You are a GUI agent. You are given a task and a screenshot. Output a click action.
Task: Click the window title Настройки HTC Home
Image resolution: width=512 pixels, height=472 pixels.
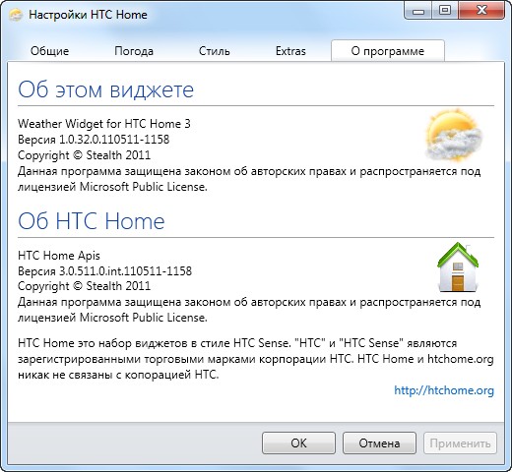(x=88, y=15)
